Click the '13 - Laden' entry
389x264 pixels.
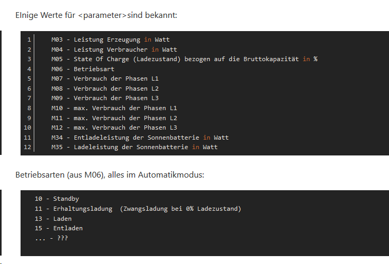53,219
